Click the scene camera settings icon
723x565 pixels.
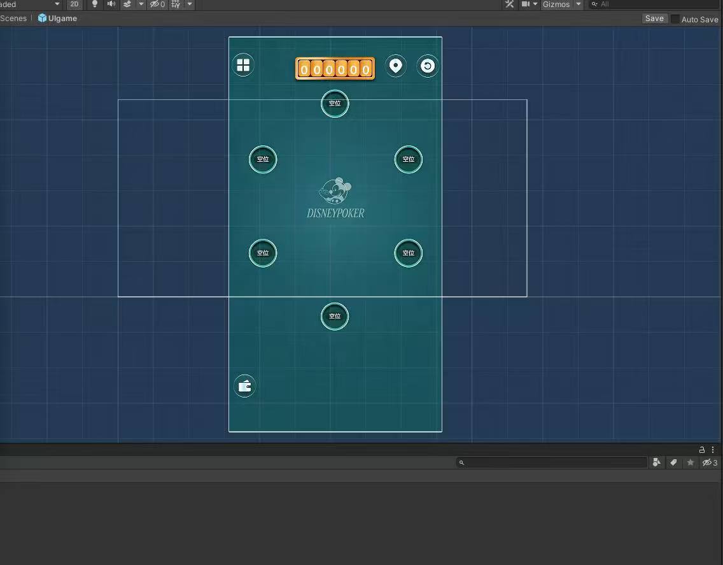coord(526,4)
